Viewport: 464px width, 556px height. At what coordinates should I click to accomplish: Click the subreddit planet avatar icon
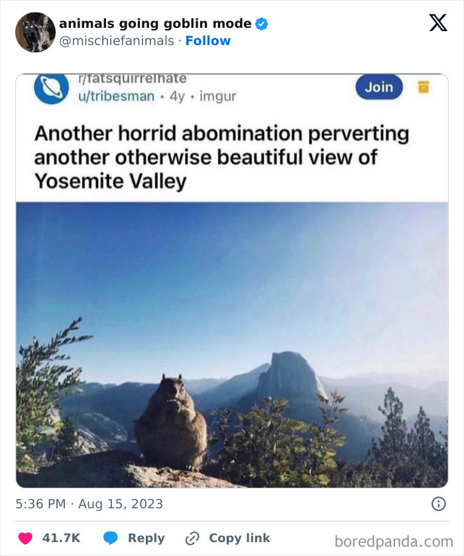52,88
